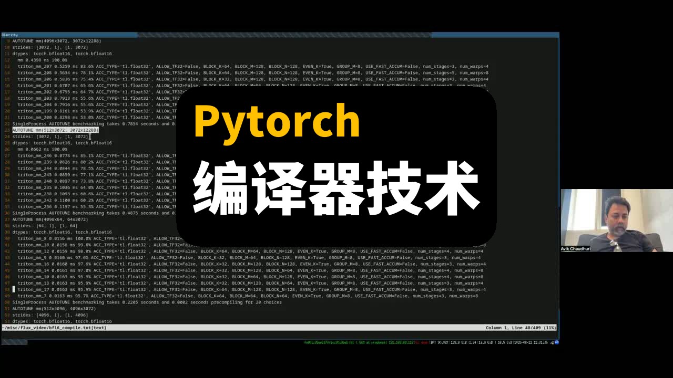Click the 'BAT 90.08%' battery indicator
This screenshot has height=378, width=673.
tap(439, 342)
